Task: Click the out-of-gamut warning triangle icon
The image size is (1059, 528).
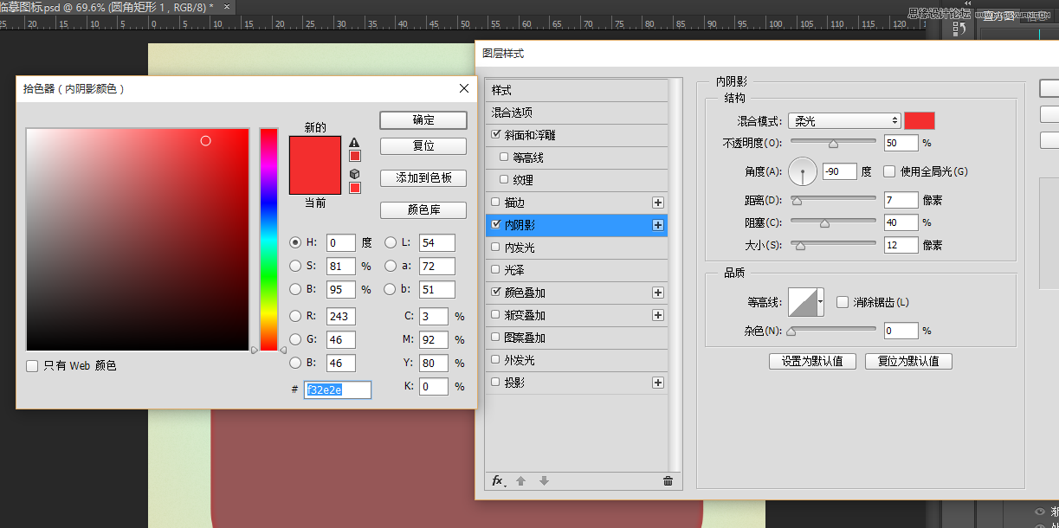Action: point(354,142)
